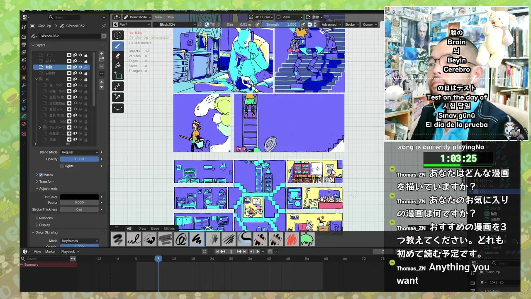Open the View menu in viewport header

(x=158, y=17)
